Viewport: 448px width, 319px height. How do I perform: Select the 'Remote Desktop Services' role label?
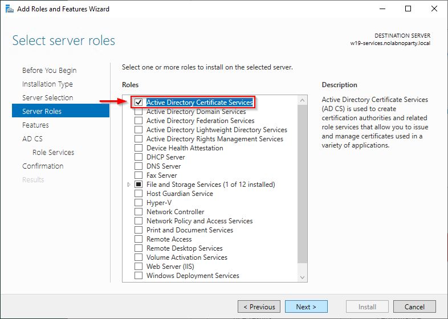[x=185, y=248]
